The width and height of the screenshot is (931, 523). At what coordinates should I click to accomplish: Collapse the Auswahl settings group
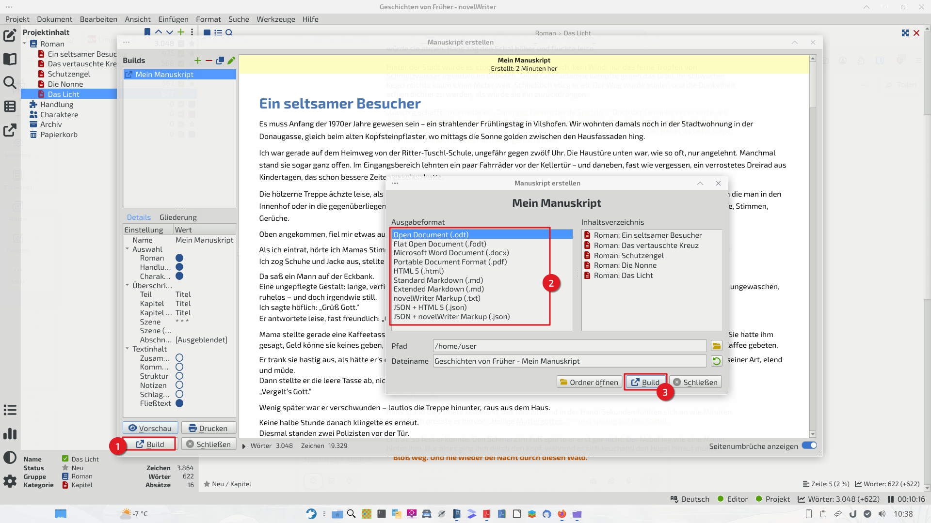tap(128, 249)
